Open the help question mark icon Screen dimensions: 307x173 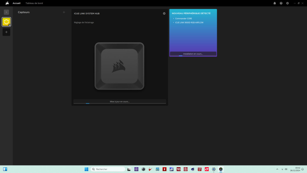coord(281,3)
